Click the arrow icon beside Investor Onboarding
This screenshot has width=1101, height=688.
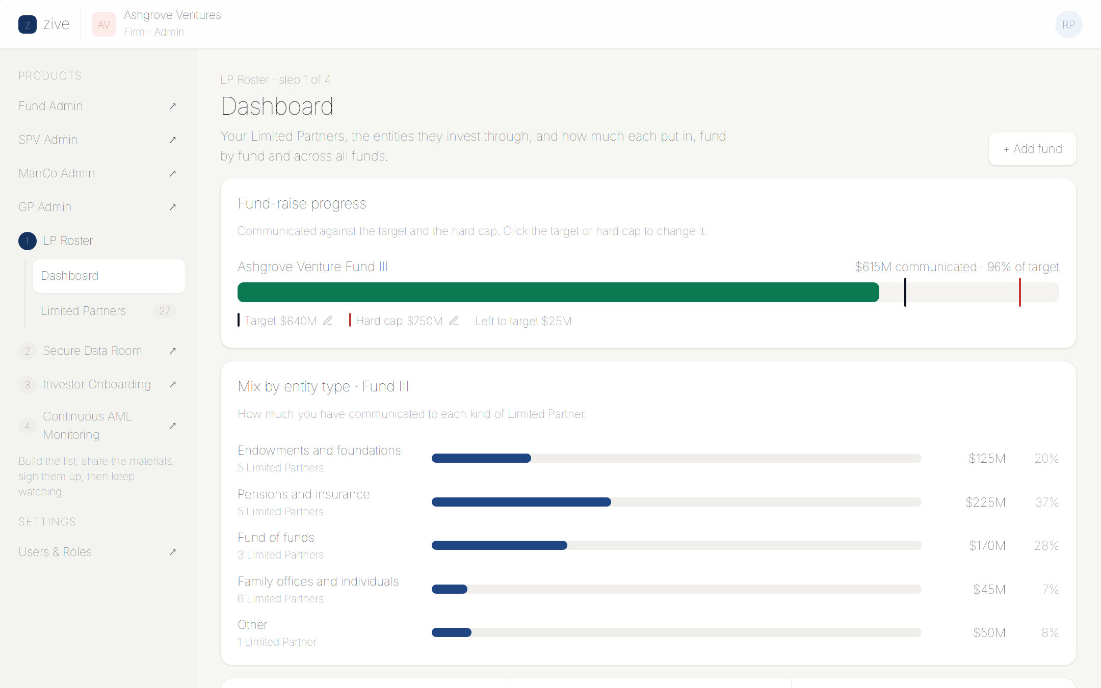tap(172, 384)
